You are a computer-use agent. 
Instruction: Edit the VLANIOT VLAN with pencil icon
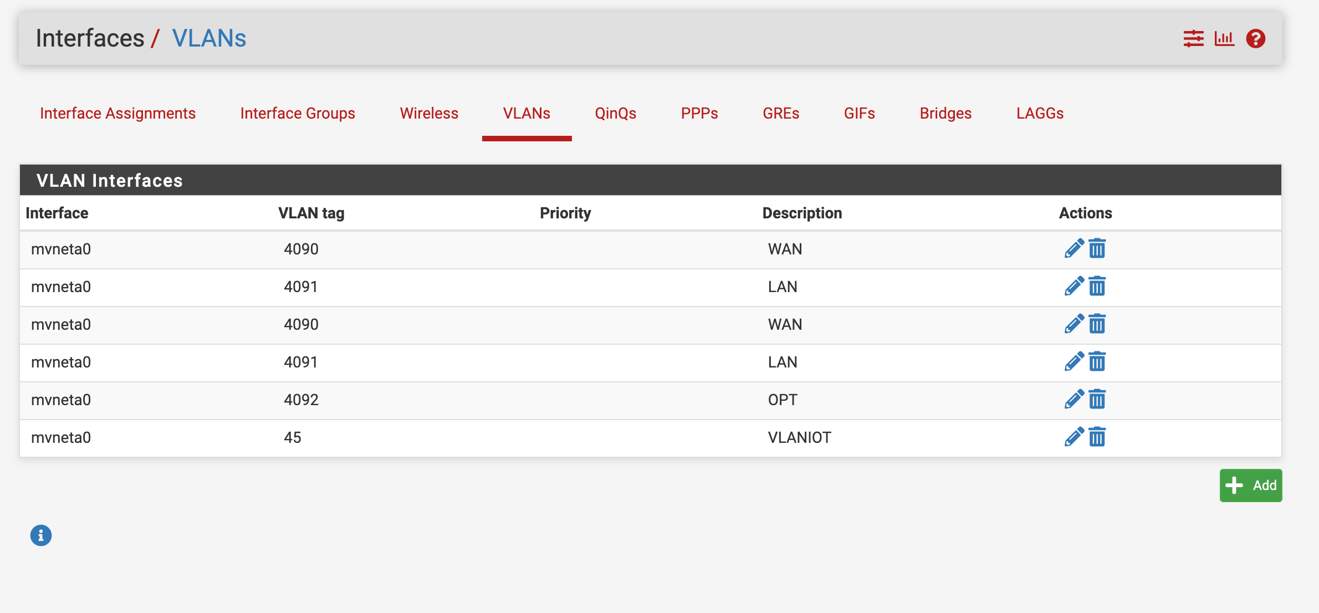(x=1073, y=437)
